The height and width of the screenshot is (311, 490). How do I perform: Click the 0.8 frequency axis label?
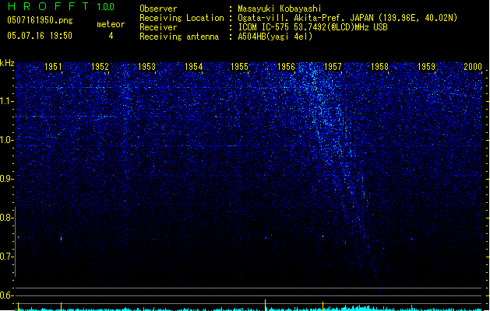6,218
